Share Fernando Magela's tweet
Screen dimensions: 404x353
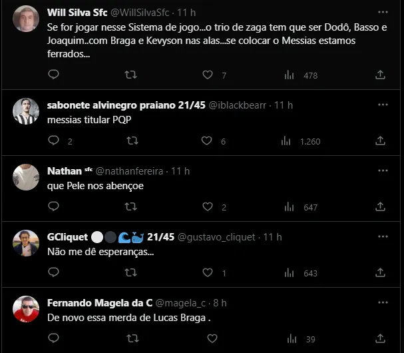(381, 339)
